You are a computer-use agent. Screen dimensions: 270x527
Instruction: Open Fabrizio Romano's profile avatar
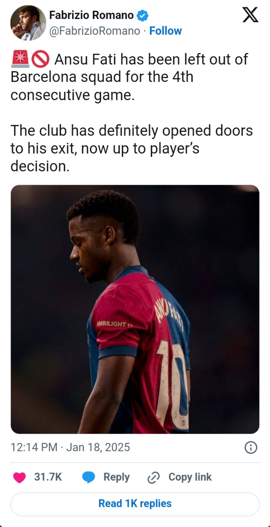coord(28,23)
